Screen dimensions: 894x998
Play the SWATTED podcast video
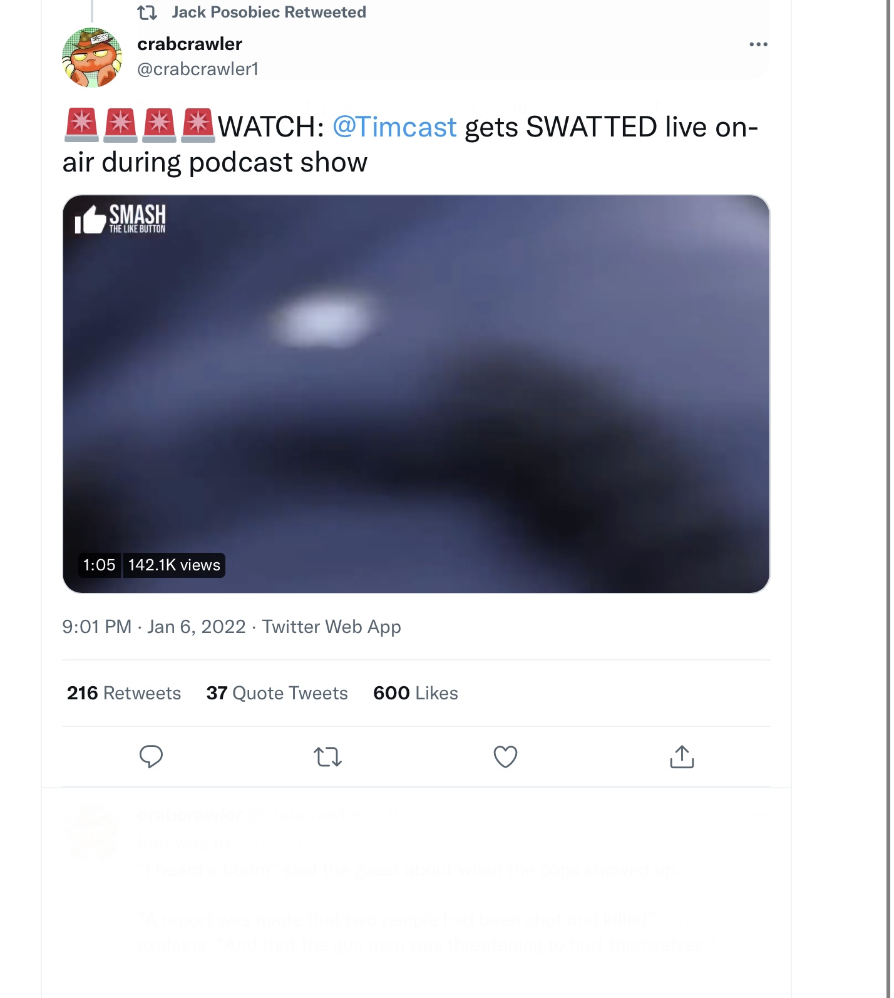click(416, 394)
